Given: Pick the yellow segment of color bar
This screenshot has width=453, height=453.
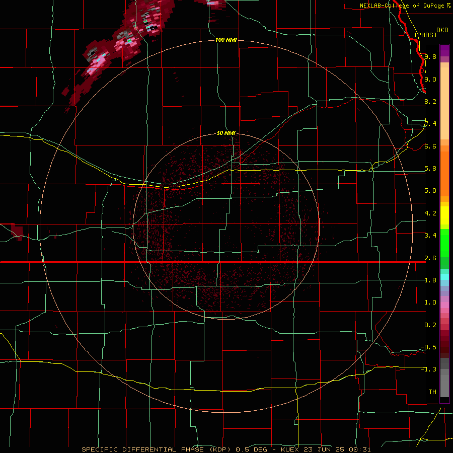Looking at the screenshot, I should point(444,215).
